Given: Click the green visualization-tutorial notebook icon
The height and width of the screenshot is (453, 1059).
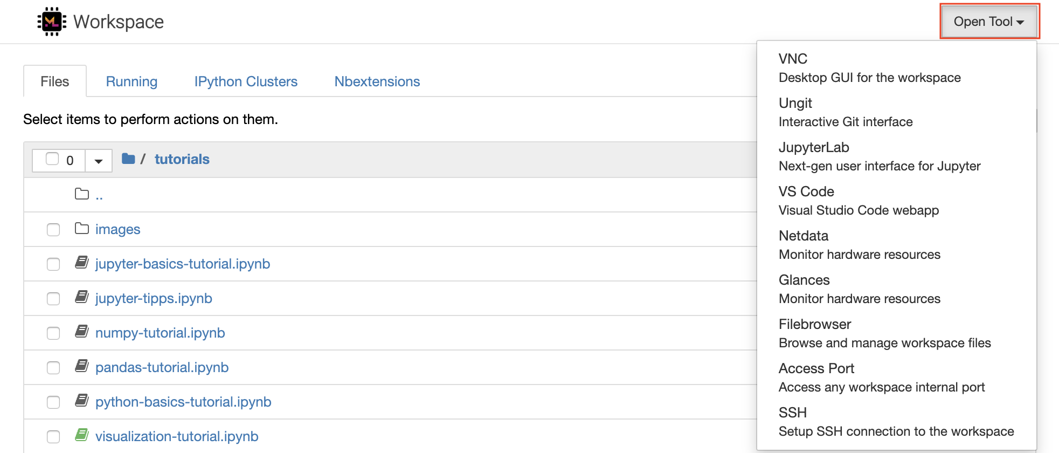Looking at the screenshot, I should [82, 435].
